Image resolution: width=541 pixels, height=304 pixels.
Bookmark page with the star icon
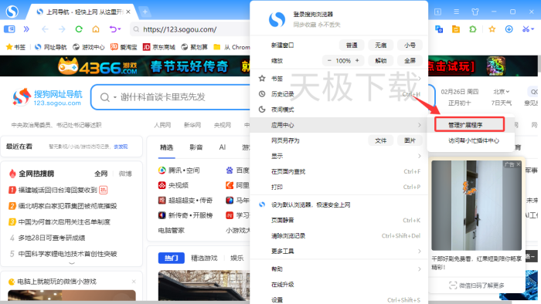(492, 29)
